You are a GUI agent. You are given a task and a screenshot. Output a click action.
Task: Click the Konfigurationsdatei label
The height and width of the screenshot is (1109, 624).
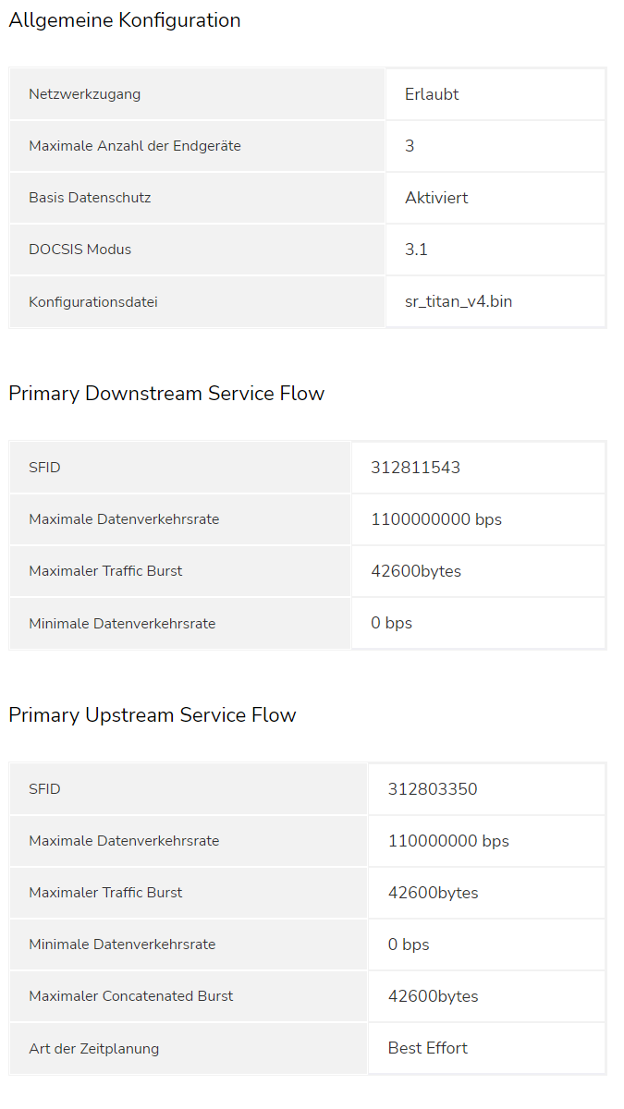click(x=93, y=301)
